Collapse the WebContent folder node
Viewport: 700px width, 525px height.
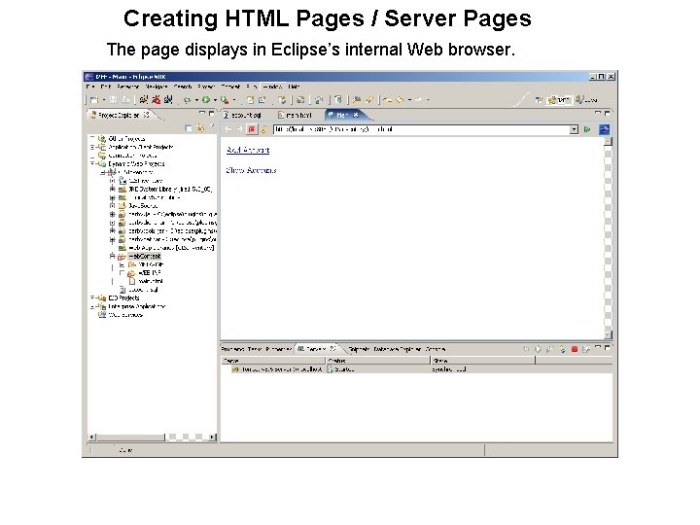click(113, 257)
